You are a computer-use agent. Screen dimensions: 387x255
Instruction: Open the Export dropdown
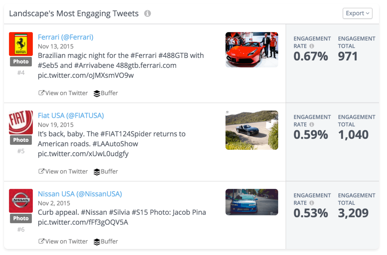(358, 13)
